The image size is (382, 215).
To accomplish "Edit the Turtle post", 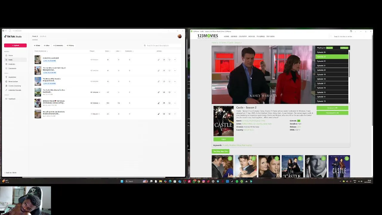I will pos(158,92).
